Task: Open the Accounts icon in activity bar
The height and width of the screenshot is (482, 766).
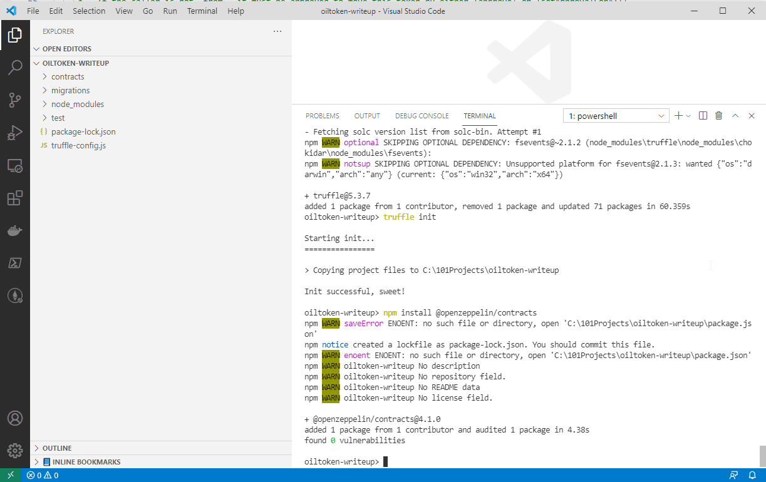Action: click(15, 418)
